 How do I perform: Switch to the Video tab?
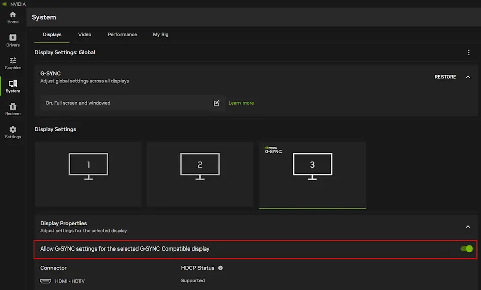pos(85,34)
